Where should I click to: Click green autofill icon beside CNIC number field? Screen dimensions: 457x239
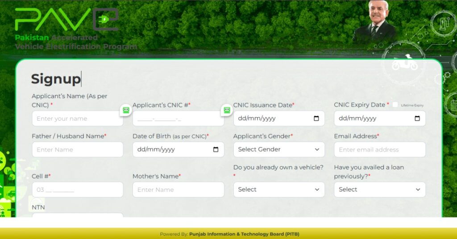point(227,110)
